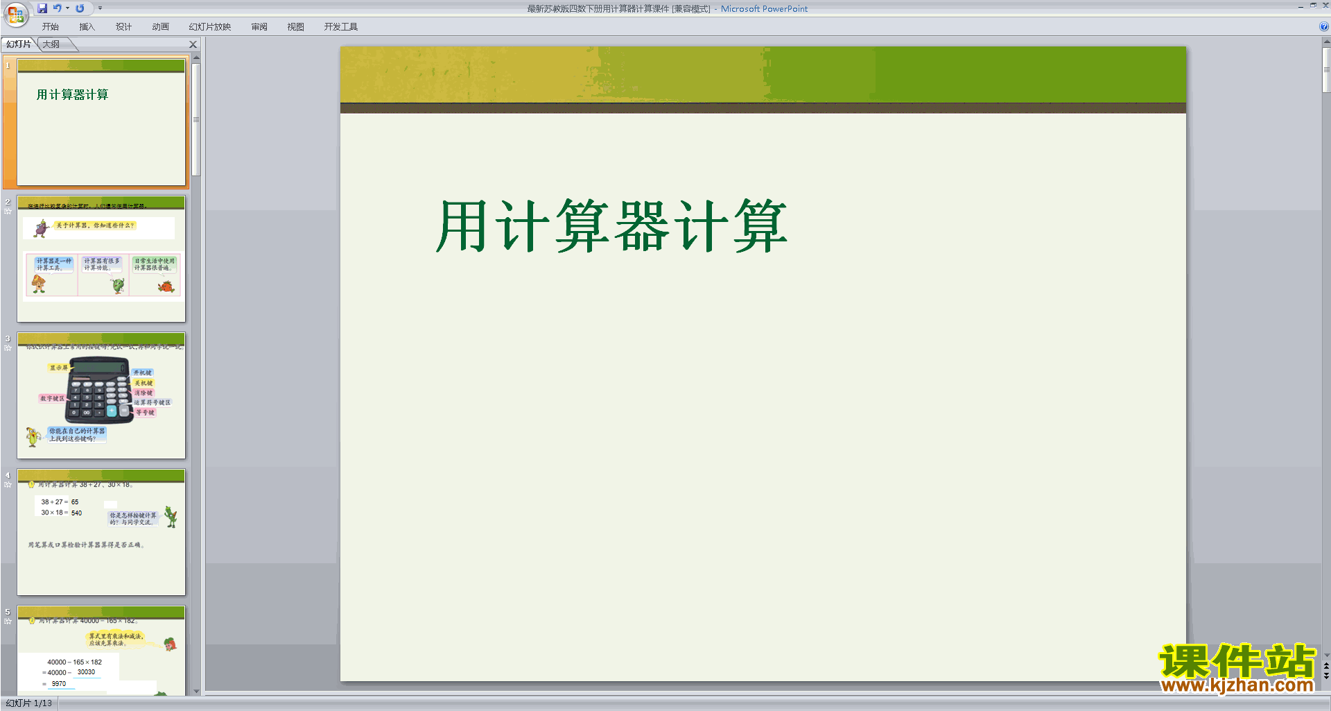Restore down the PowerPoint window
The width and height of the screenshot is (1331, 711).
1313,6
